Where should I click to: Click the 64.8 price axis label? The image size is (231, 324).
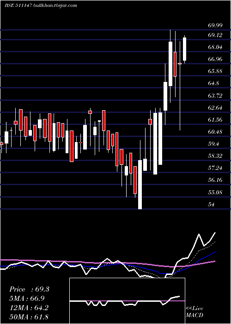click(x=213, y=83)
